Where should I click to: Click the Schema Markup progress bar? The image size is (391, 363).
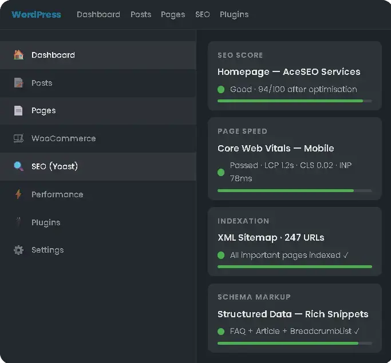tap(295, 343)
